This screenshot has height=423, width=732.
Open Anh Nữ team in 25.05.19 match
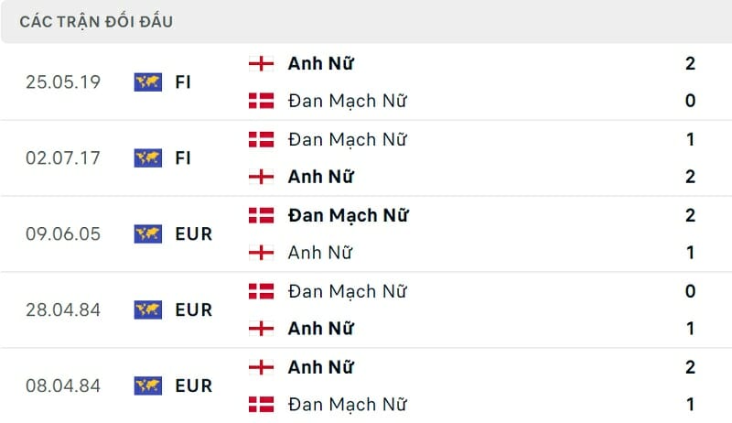coord(320,63)
